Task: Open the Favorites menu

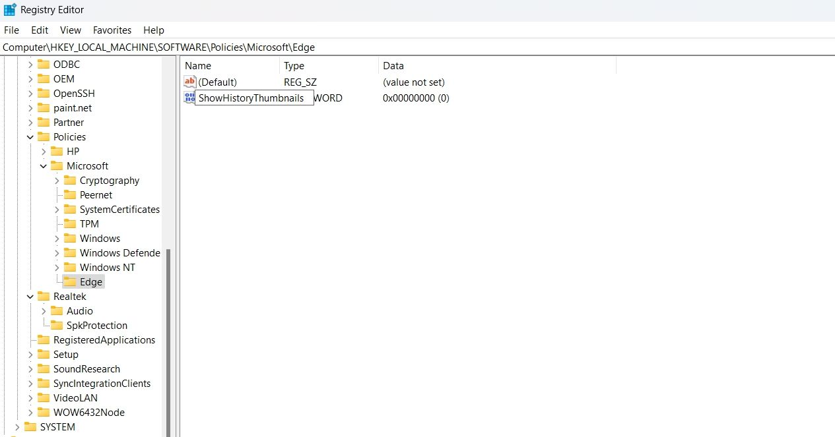Action: click(x=112, y=30)
